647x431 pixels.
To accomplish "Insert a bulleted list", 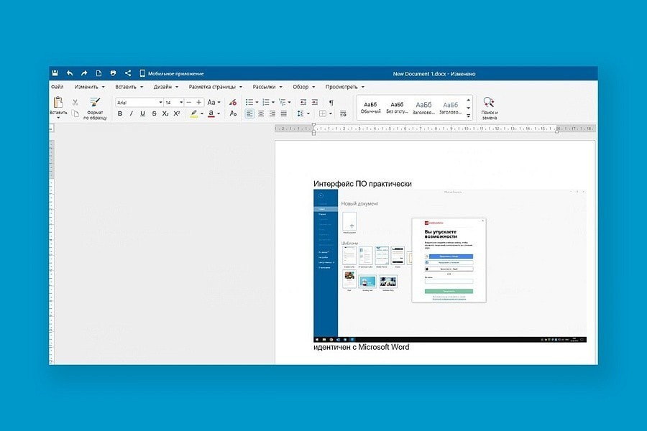I will 249,102.
